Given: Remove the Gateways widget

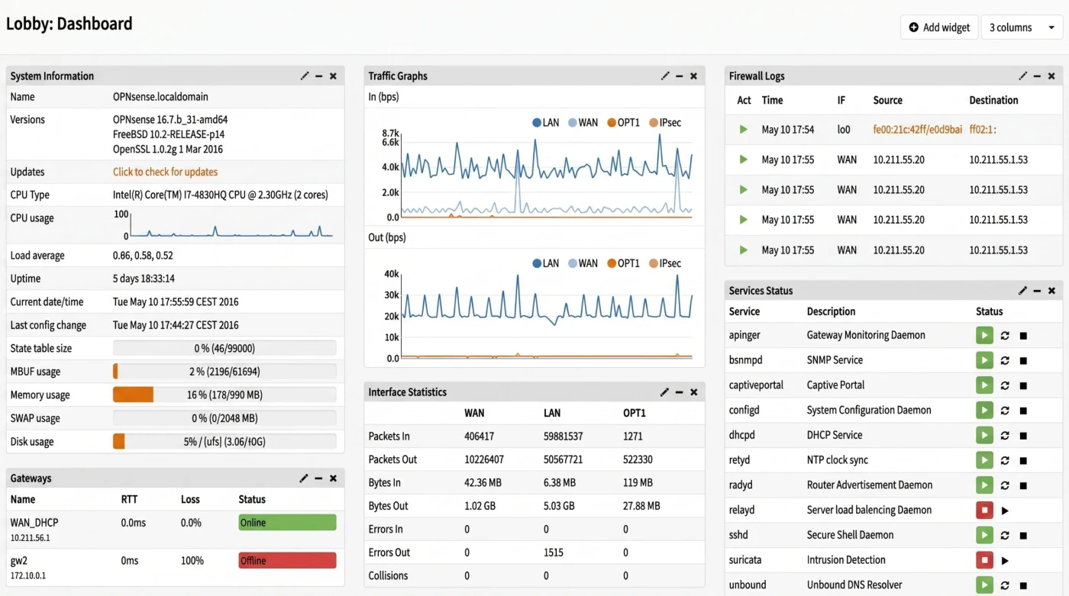Looking at the screenshot, I should point(333,478).
